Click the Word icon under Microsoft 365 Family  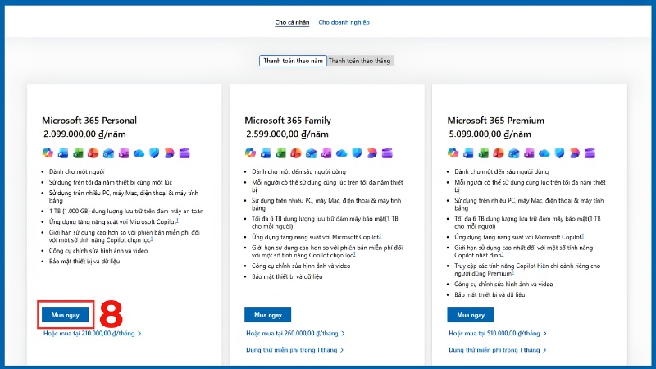[x=265, y=153]
